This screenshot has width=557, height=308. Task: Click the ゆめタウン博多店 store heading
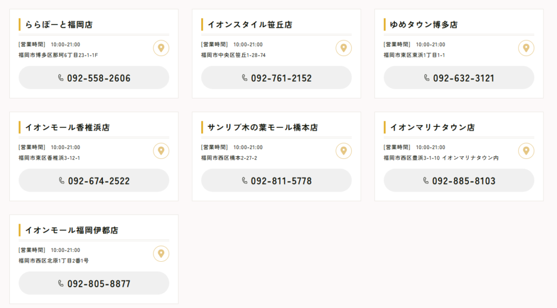pos(424,24)
